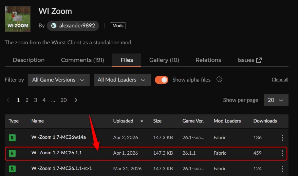Click the release badge for WI-Zoom 1.7-MC26w14a
298x176 pixels.
12,138
